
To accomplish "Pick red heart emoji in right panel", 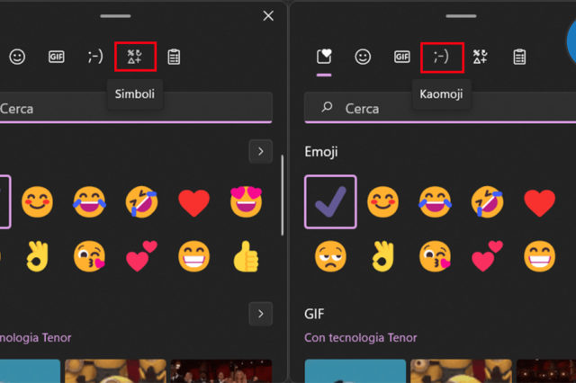I will click(x=539, y=203).
